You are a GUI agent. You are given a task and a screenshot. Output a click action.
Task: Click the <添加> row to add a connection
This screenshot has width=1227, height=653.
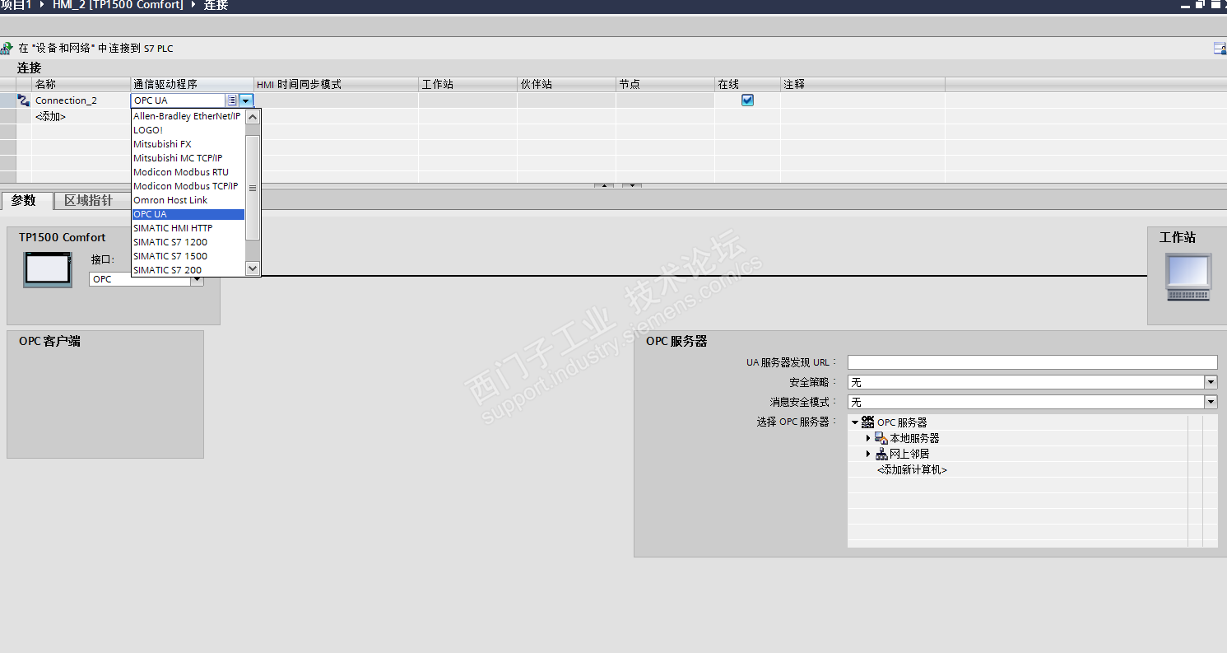click(x=50, y=117)
